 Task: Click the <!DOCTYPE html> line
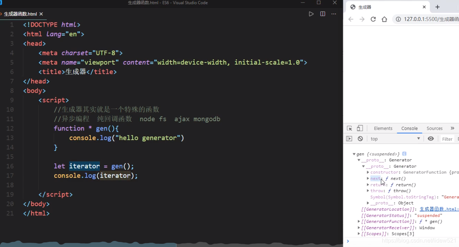pyautogui.click(x=52, y=25)
